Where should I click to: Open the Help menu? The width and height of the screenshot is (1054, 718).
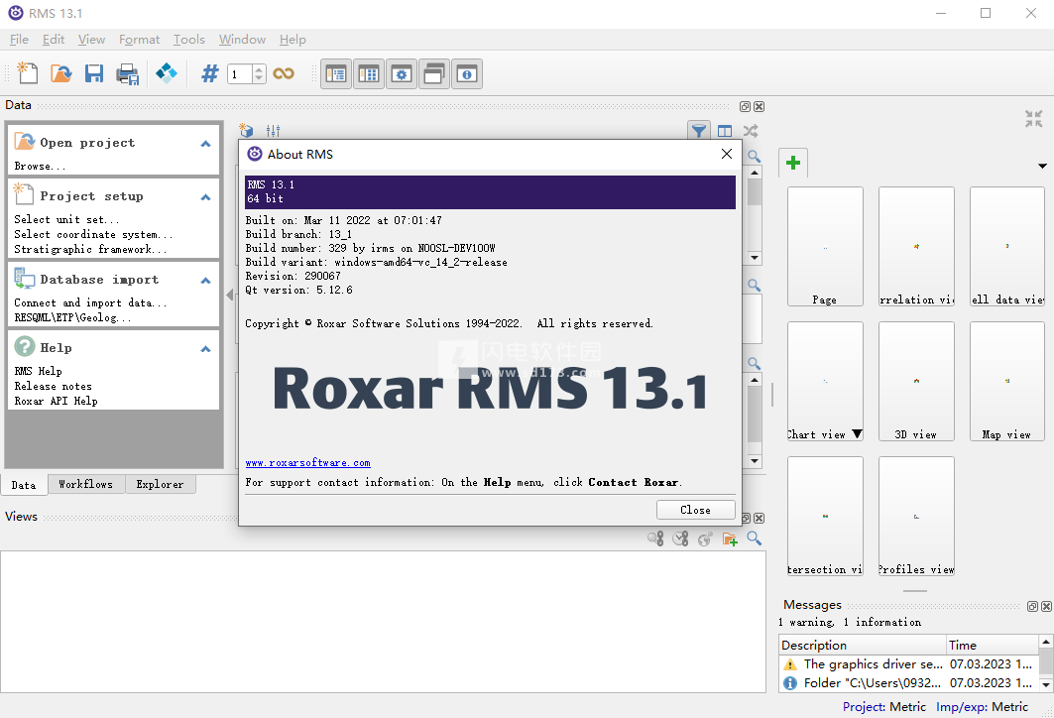tap(293, 40)
